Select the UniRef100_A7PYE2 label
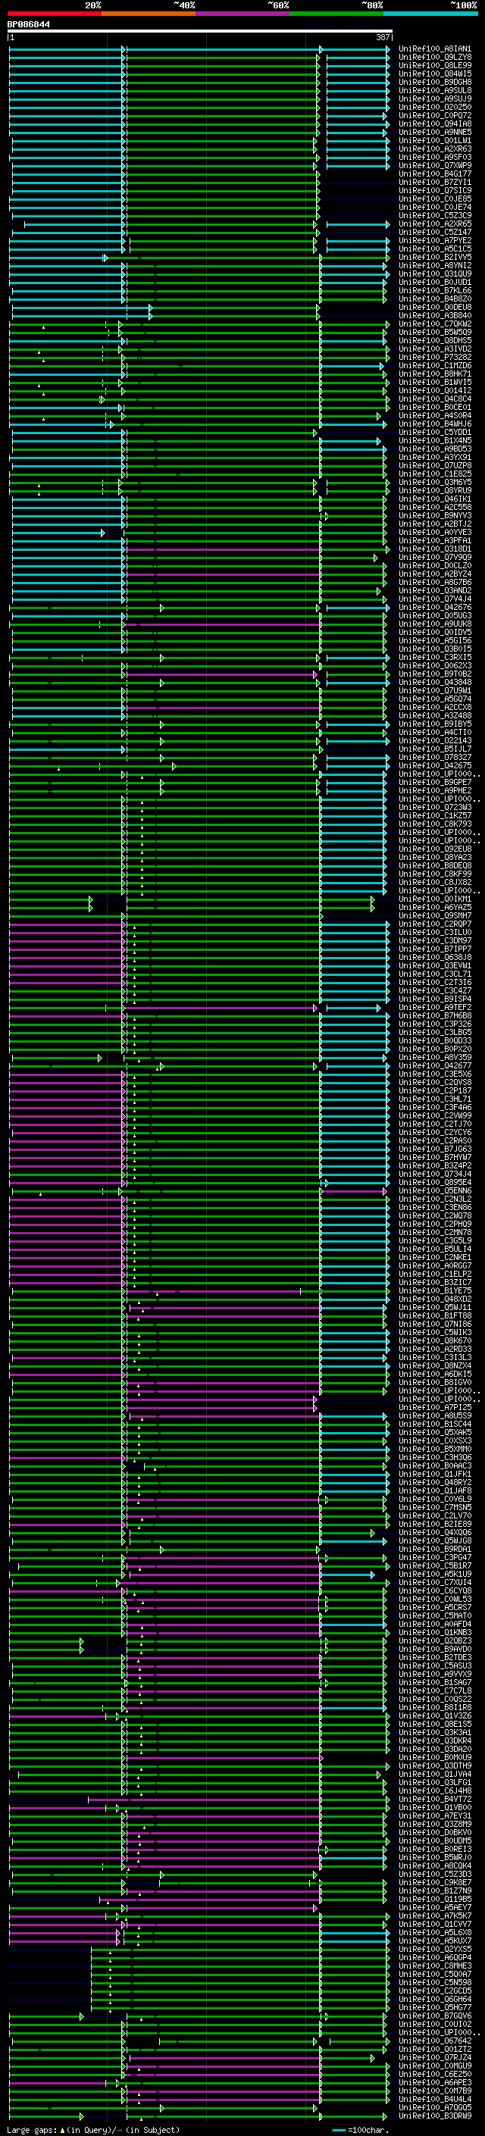 click(x=435, y=240)
